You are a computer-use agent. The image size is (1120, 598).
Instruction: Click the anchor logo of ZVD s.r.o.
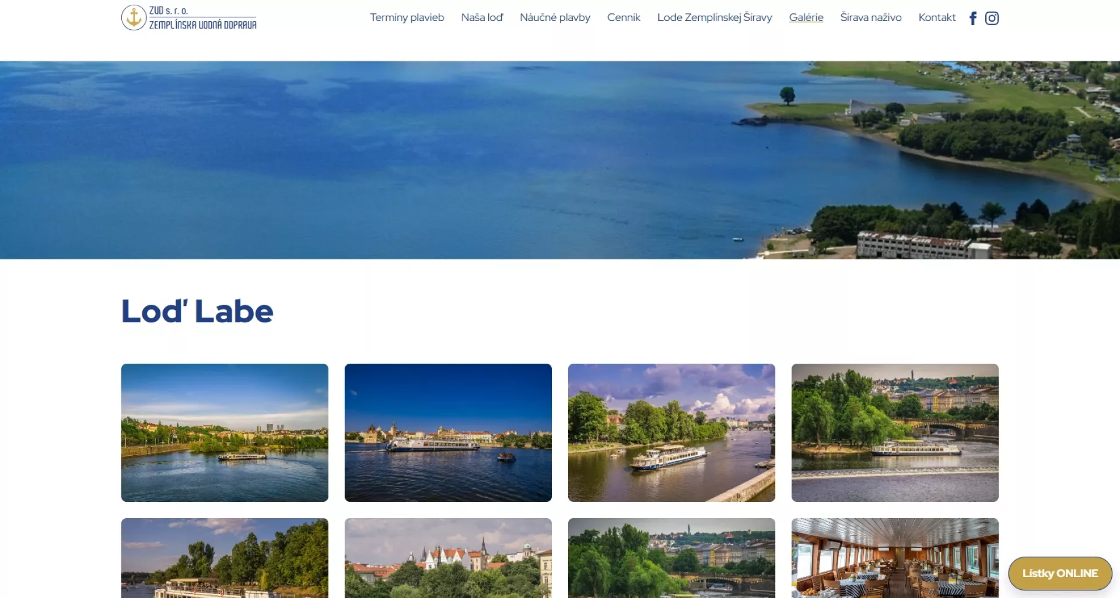pos(134,17)
